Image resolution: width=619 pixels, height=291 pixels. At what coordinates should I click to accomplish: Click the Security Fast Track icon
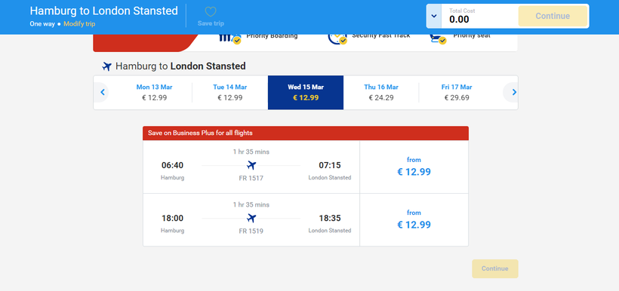[x=337, y=39]
